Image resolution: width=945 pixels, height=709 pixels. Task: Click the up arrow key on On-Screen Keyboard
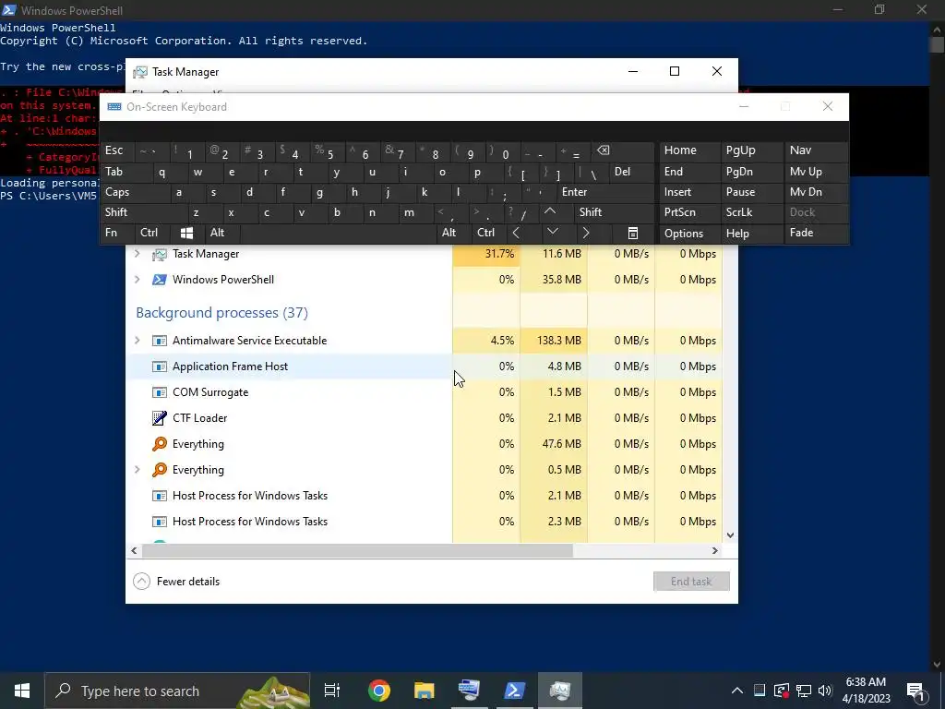[x=550, y=212]
